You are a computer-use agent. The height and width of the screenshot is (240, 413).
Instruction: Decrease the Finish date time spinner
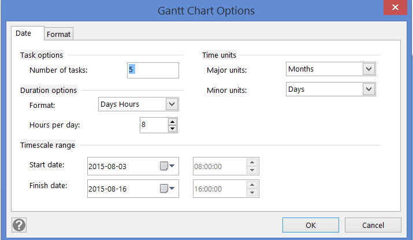[x=252, y=193]
